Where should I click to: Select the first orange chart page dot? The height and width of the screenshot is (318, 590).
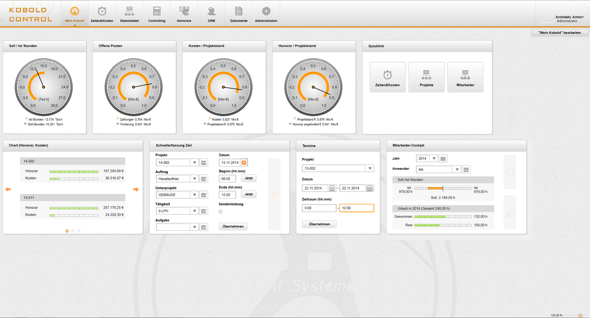pos(67,231)
